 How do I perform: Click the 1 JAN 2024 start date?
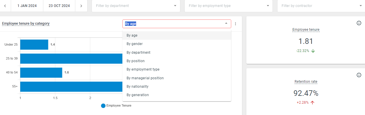(x=27, y=6)
